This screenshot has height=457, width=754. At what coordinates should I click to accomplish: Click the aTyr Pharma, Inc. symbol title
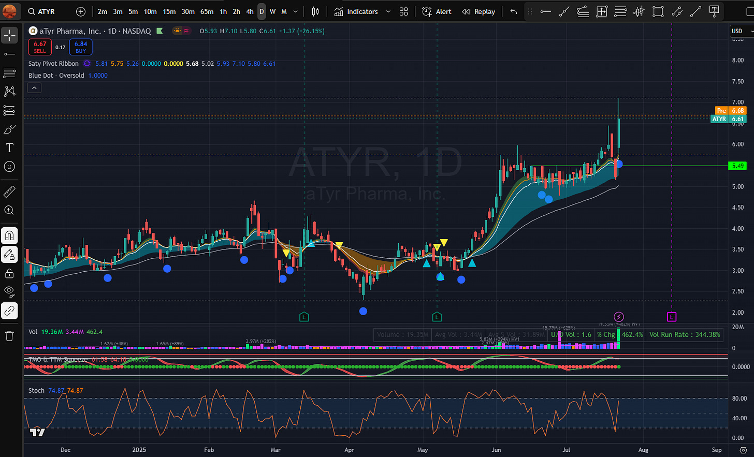pos(70,31)
